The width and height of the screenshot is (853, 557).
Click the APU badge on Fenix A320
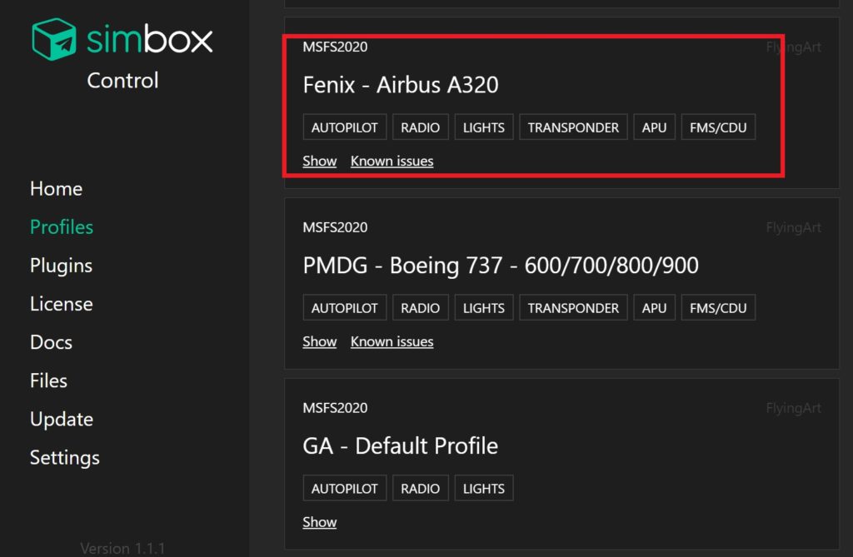click(x=654, y=127)
